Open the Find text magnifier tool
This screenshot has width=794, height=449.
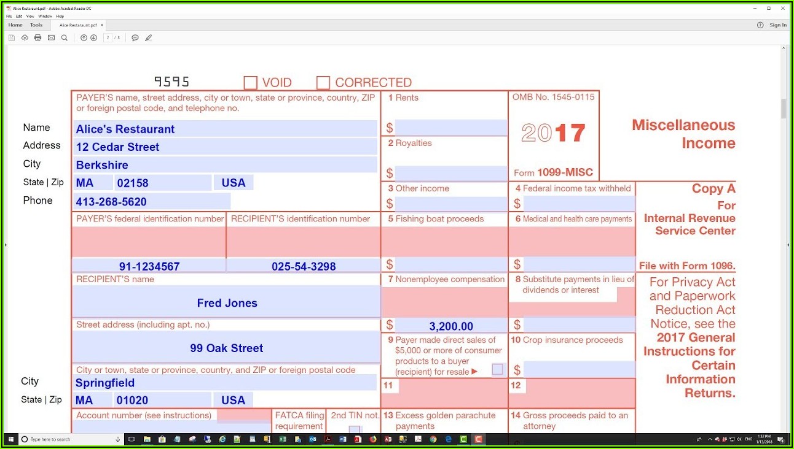click(x=65, y=38)
